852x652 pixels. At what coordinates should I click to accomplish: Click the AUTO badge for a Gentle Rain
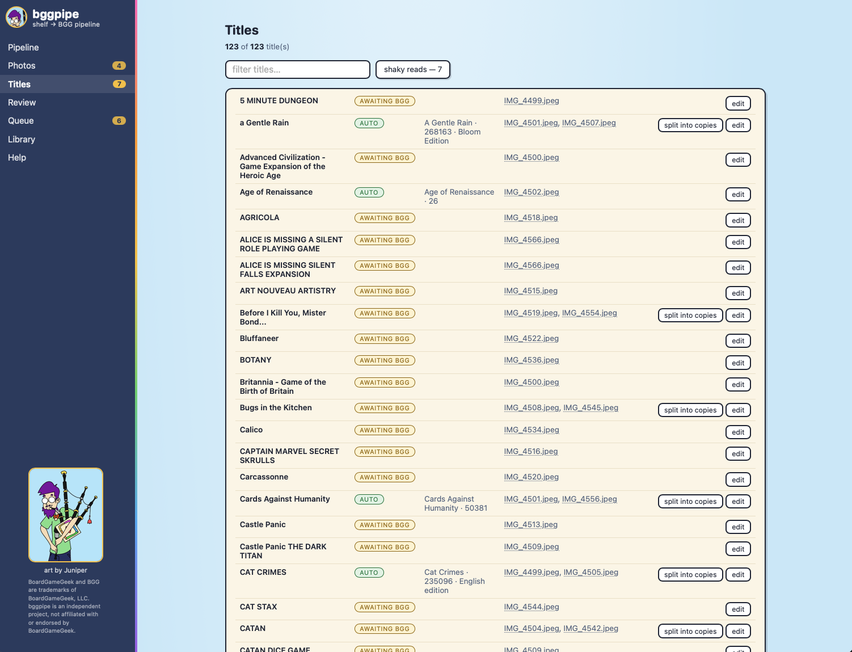pos(369,123)
